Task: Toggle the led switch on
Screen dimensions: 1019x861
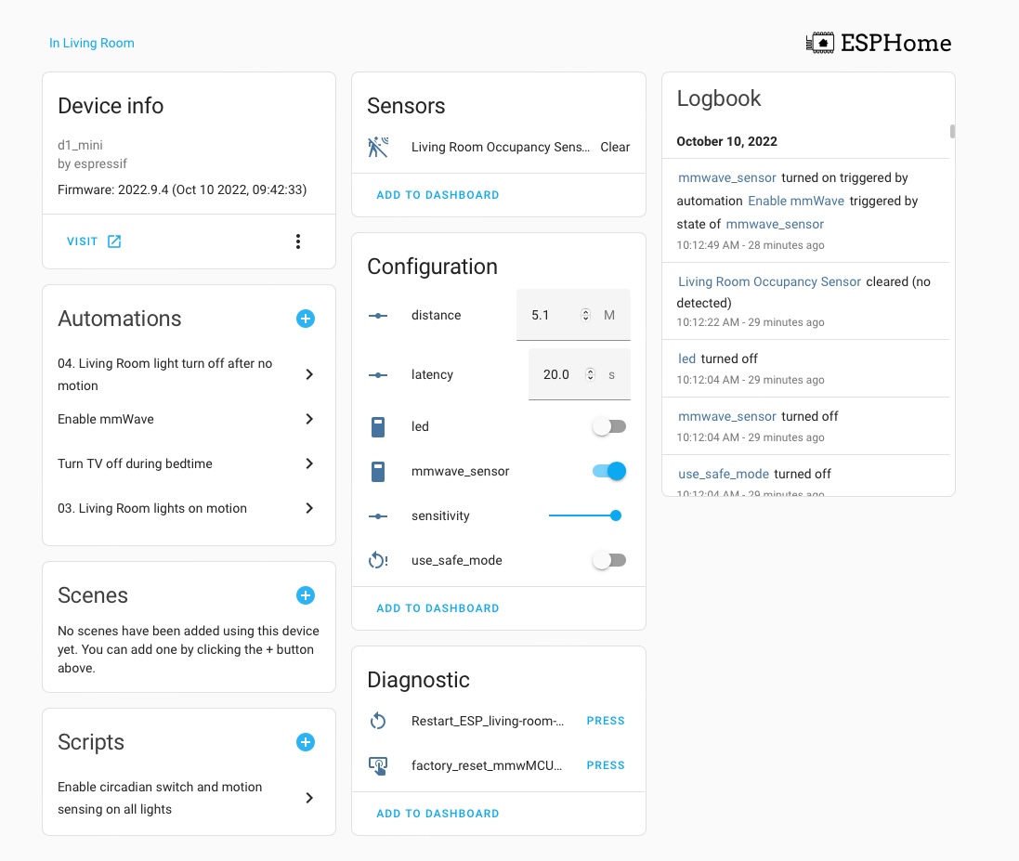Action: [x=609, y=427]
